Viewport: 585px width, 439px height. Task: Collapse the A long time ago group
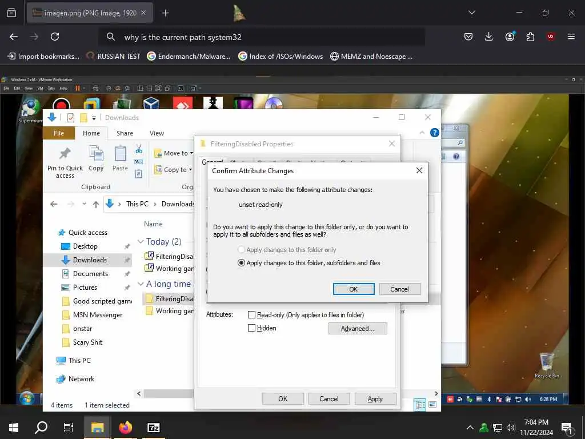click(141, 284)
